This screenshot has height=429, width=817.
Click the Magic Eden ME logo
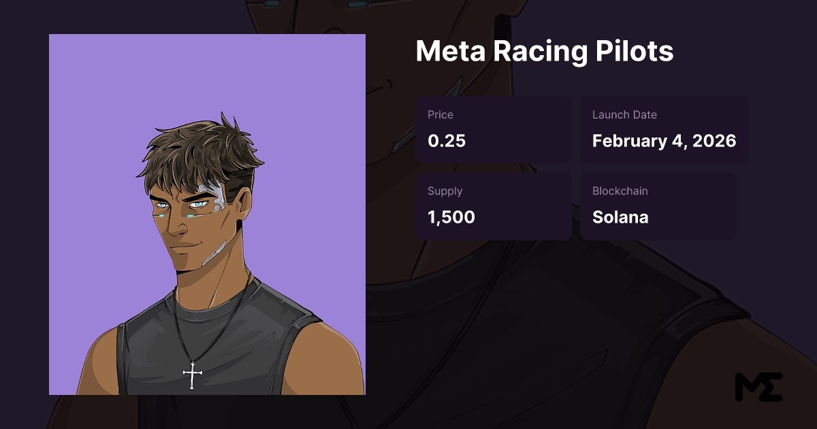point(758,387)
